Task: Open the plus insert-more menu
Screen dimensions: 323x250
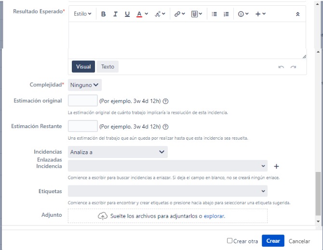Action: (x=260, y=14)
